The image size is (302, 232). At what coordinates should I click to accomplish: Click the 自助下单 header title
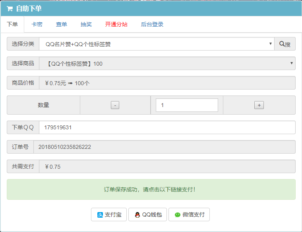[29, 8]
